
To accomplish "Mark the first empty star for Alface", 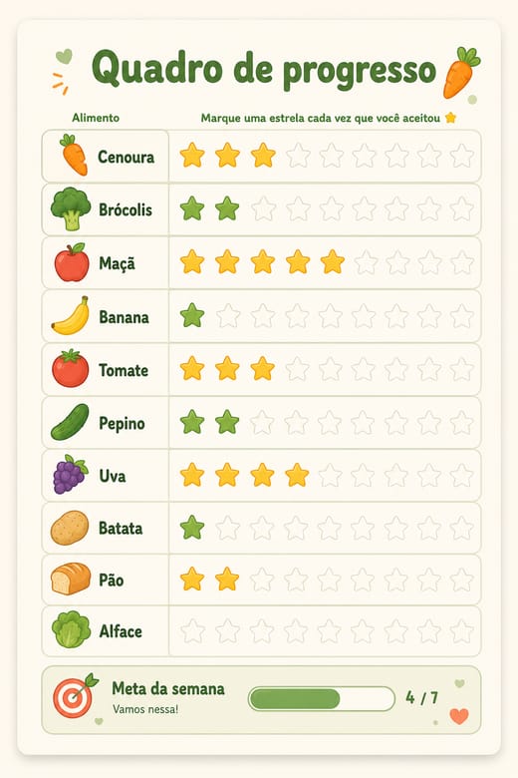I will 192,631.
